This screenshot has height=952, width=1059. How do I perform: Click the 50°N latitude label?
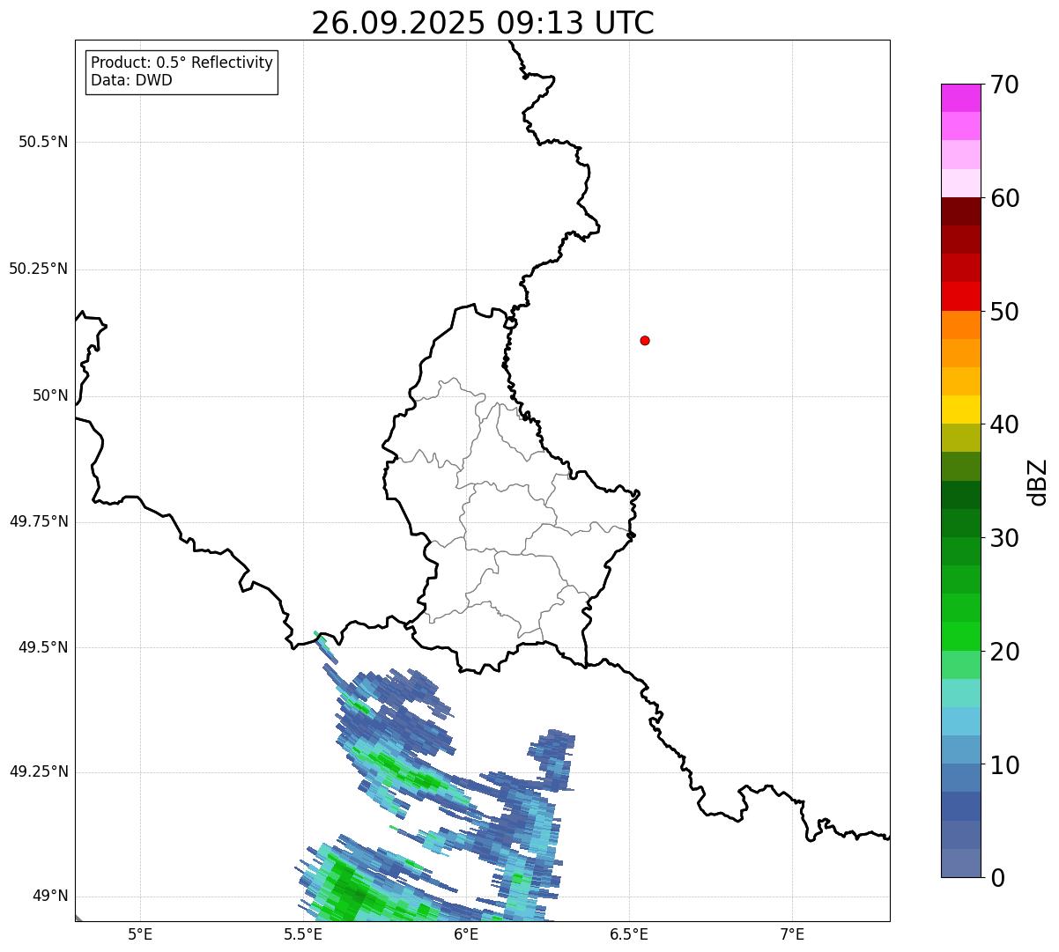coord(50,395)
